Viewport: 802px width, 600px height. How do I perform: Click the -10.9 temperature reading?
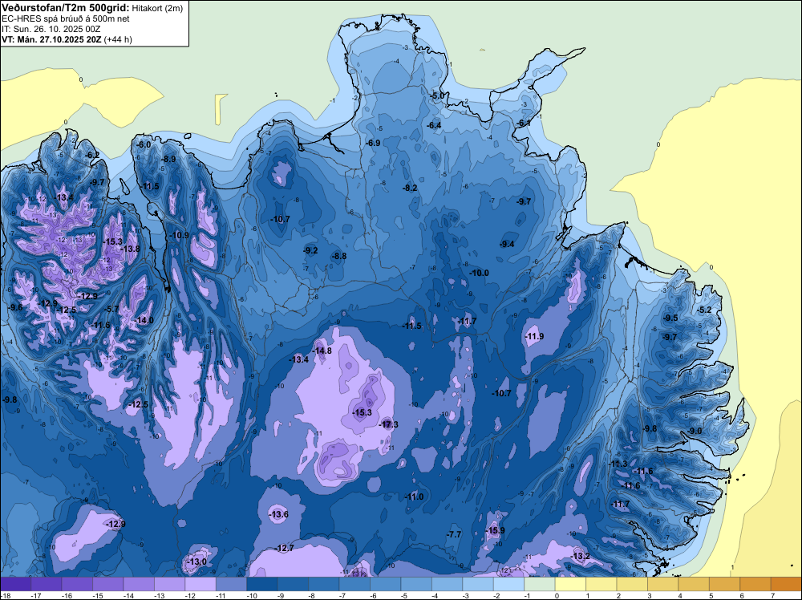[x=180, y=235]
